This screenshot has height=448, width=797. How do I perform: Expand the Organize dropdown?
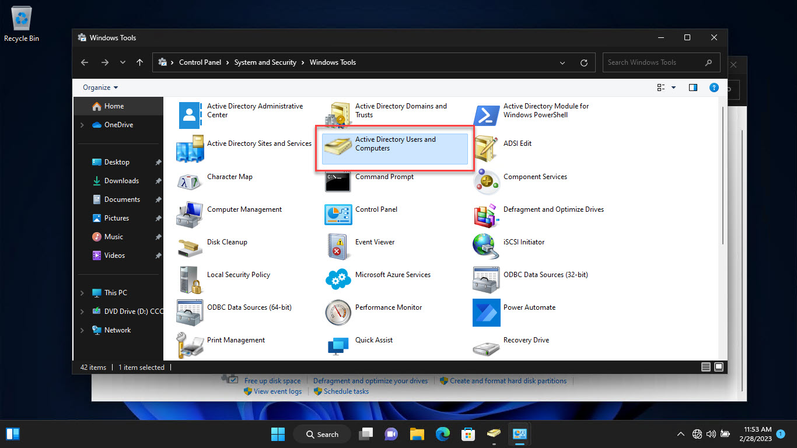click(x=99, y=87)
